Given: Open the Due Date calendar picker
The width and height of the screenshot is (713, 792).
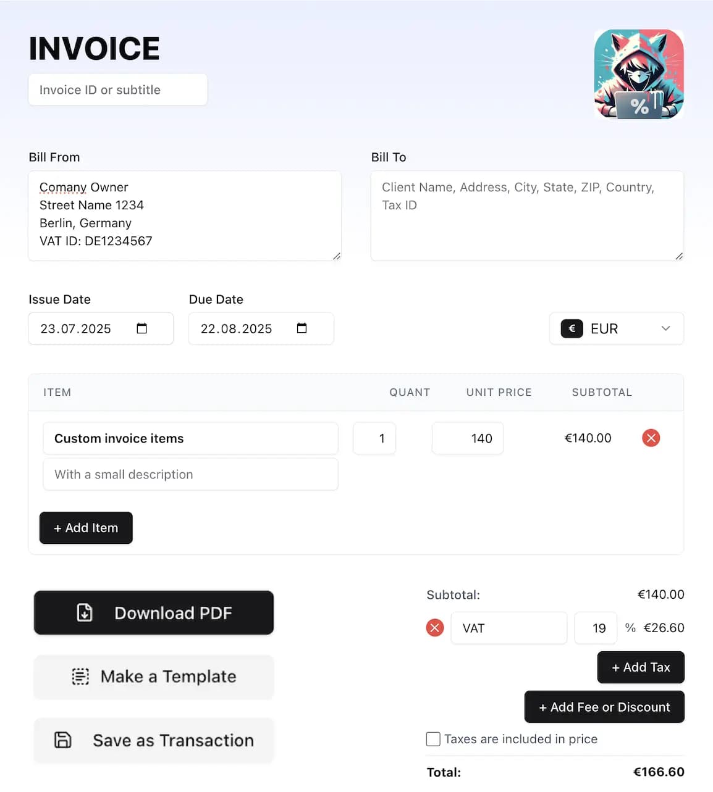Looking at the screenshot, I should coord(302,328).
